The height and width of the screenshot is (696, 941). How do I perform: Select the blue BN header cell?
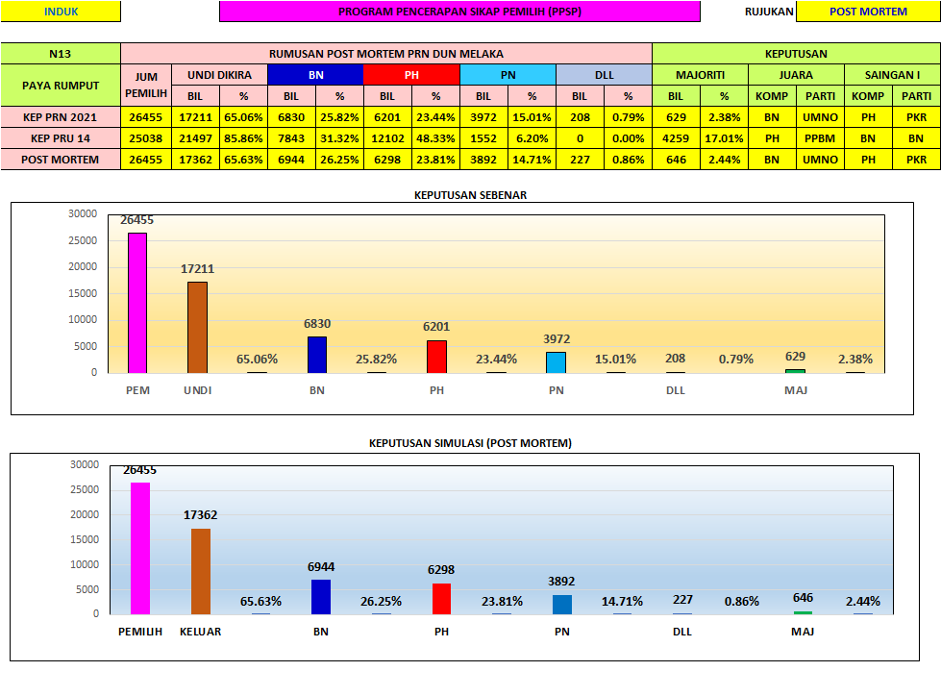point(315,75)
